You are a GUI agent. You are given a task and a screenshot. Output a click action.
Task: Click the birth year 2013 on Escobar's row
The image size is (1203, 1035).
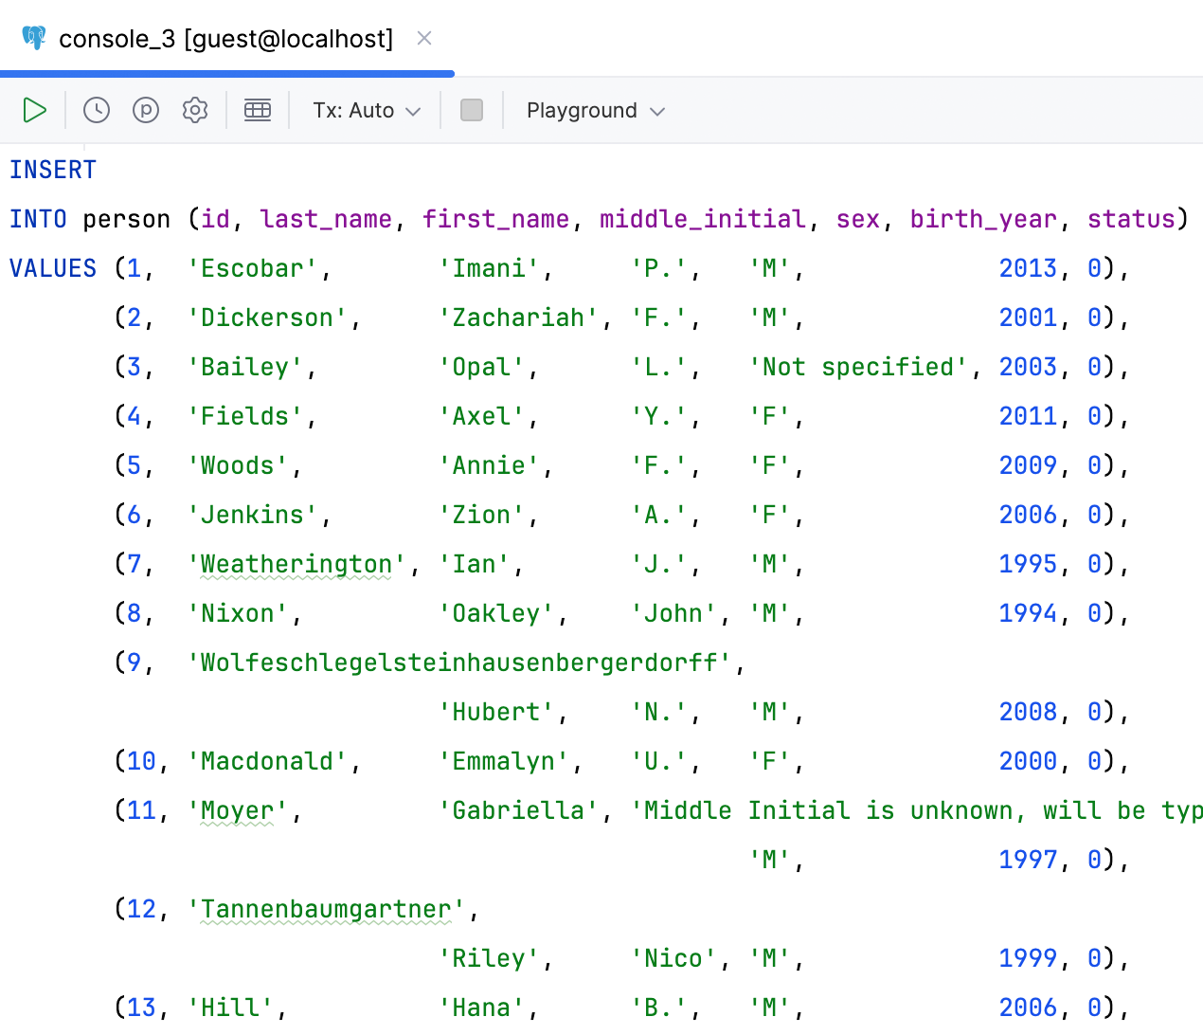[1028, 268]
